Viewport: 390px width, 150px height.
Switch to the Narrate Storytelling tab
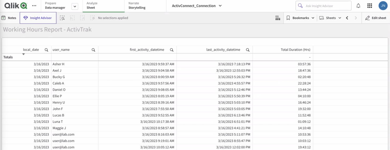tap(137, 5)
